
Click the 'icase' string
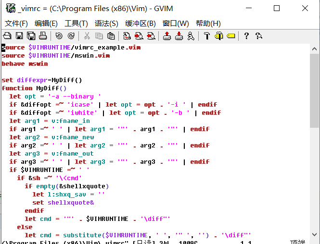(x=80, y=105)
